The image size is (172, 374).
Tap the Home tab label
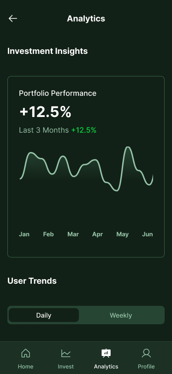pos(25,366)
